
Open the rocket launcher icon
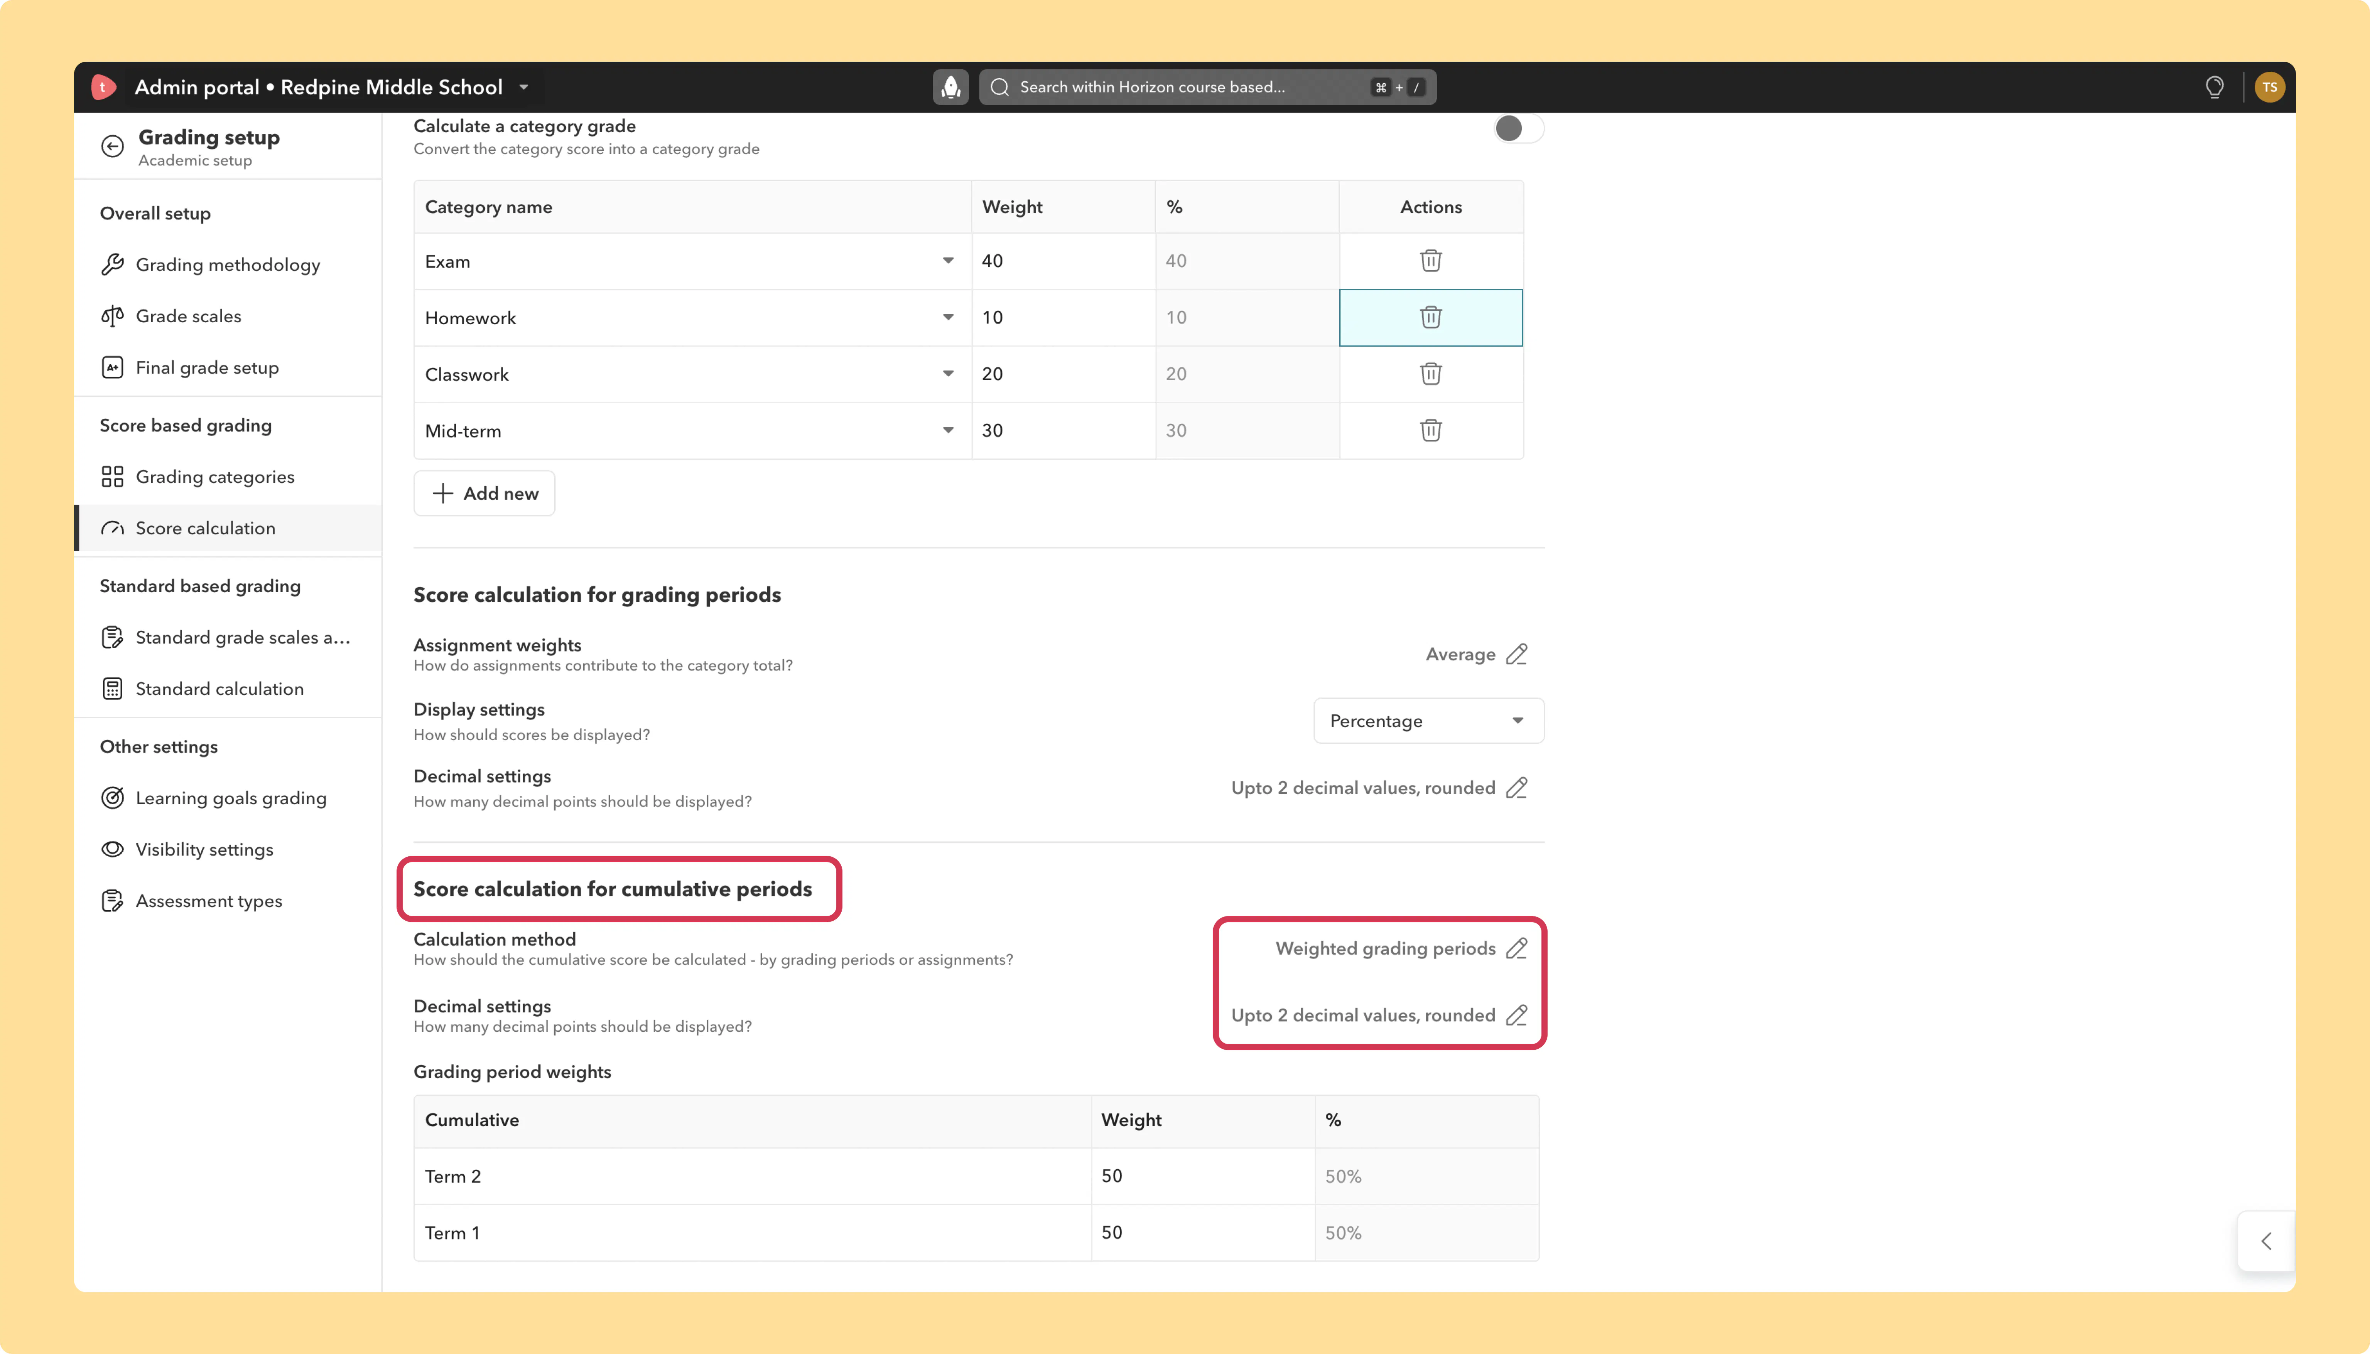point(950,88)
